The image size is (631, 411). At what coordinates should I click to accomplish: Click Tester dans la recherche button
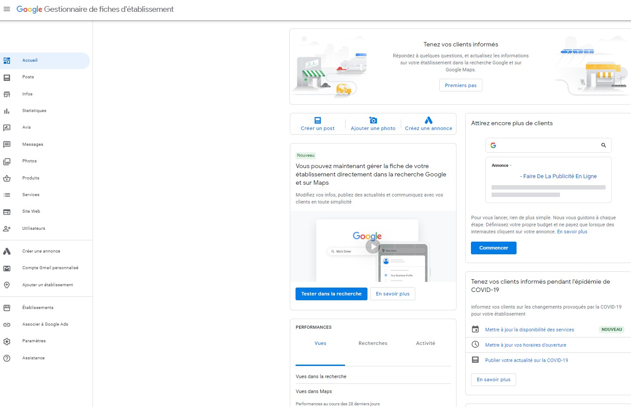[332, 294]
